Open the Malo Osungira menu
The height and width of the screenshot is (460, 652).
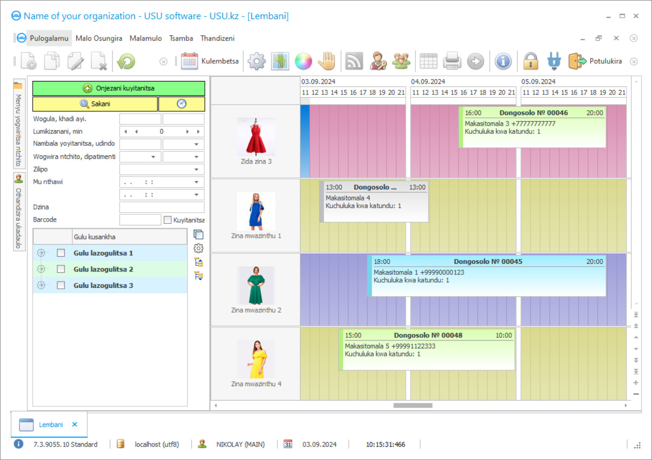point(99,38)
